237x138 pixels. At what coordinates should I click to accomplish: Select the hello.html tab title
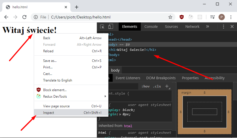coord(20,7)
